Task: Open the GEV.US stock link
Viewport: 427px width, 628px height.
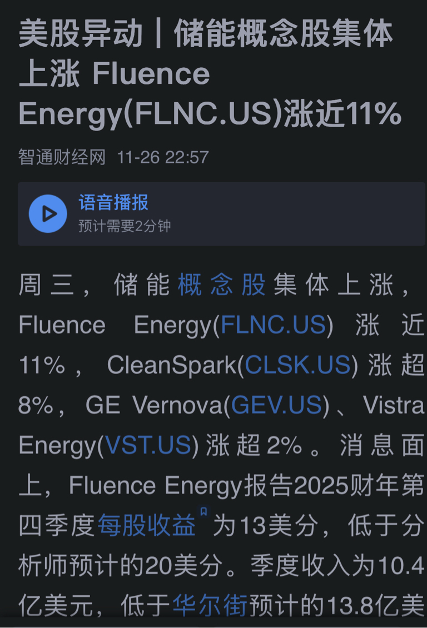Action: tap(276, 405)
